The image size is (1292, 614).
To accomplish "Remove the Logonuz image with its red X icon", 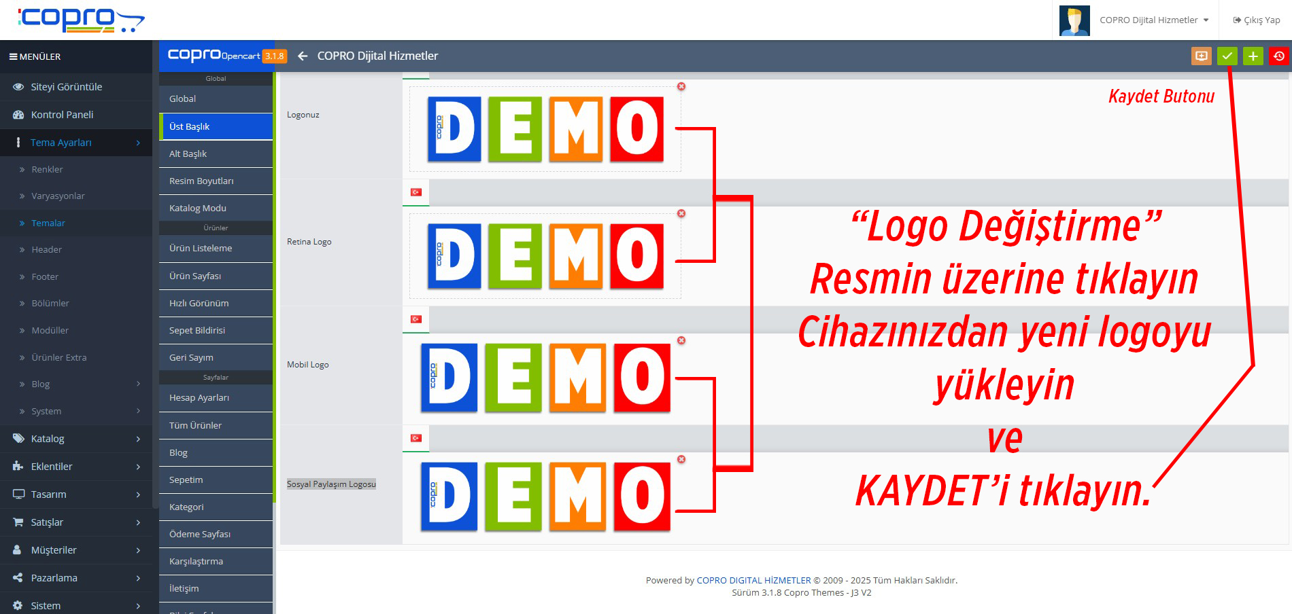I will pos(681,86).
